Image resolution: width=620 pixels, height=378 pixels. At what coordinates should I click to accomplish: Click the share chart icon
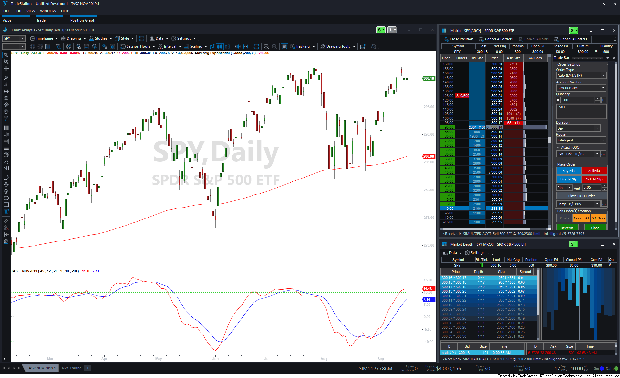(x=363, y=47)
